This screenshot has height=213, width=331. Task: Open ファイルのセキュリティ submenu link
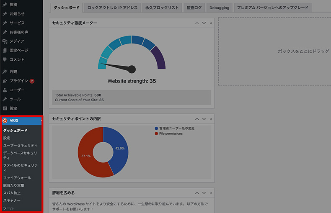(21, 168)
